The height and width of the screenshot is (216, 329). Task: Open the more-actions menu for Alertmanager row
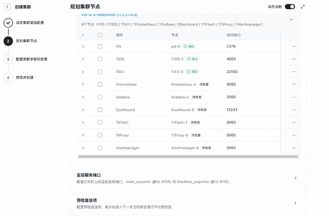(x=293, y=148)
